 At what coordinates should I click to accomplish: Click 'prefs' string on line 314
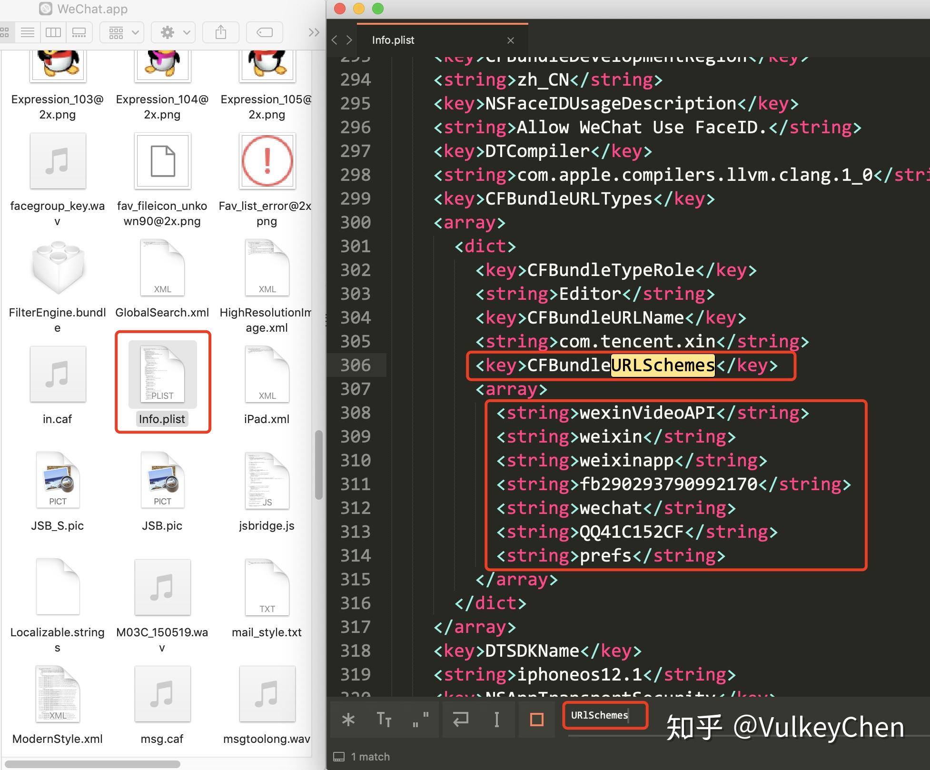(606, 555)
